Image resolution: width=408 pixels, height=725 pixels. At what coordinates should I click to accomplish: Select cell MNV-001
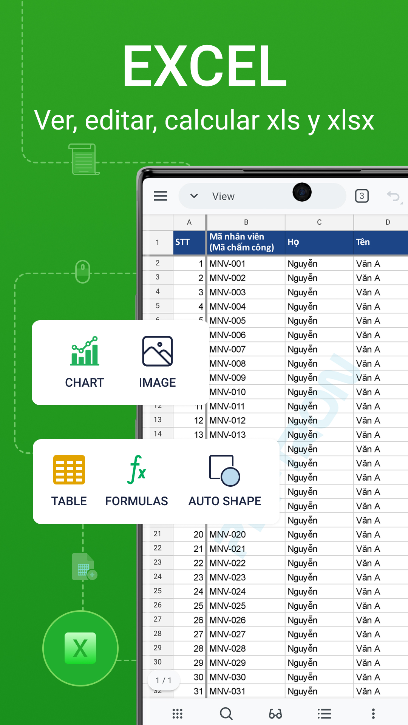point(246,264)
